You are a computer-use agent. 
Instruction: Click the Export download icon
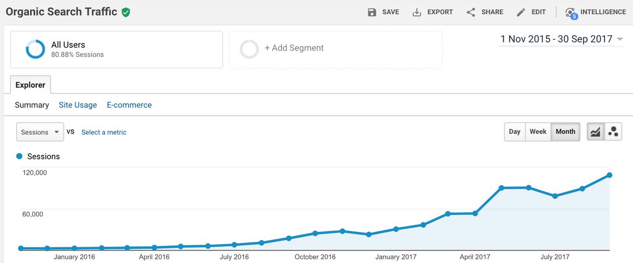click(x=417, y=12)
